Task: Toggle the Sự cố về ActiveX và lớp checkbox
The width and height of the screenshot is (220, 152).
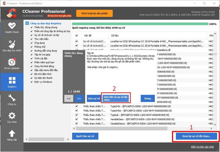Action: point(32,35)
